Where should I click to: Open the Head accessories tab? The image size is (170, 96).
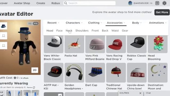(x=50, y=31)
